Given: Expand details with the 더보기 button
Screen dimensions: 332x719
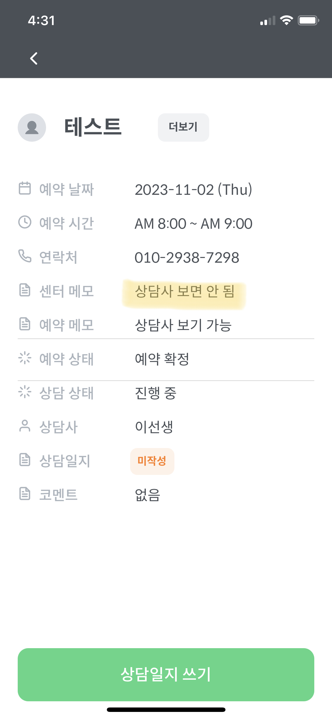Looking at the screenshot, I should (183, 128).
